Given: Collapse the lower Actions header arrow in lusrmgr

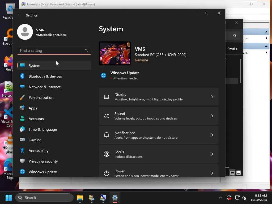Looking at the screenshot, I should 266,46.
